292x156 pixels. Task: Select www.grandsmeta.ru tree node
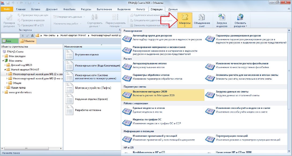click(x=20, y=92)
